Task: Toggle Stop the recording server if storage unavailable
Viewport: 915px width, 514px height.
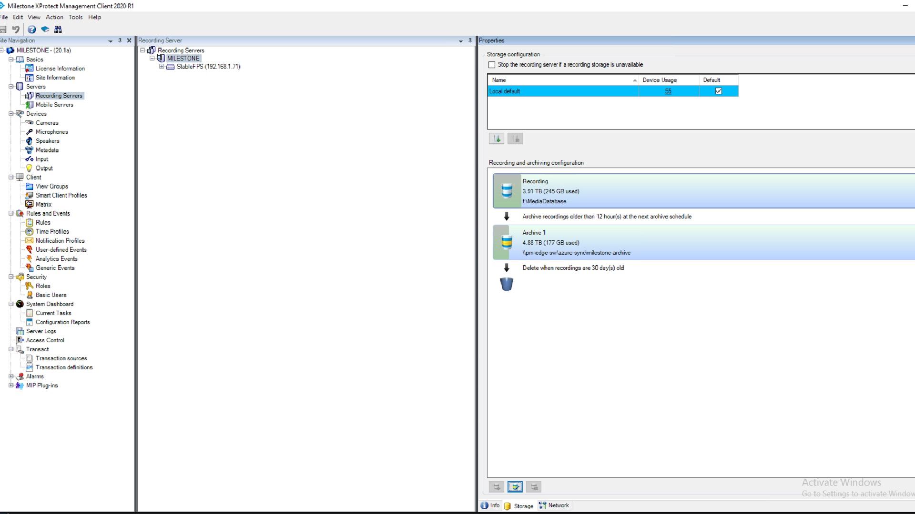Action: pyautogui.click(x=492, y=65)
